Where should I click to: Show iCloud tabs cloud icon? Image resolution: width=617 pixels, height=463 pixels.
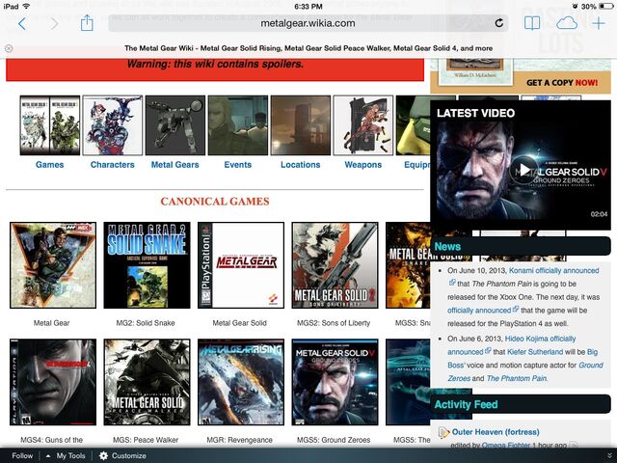pyautogui.click(x=567, y=23)
